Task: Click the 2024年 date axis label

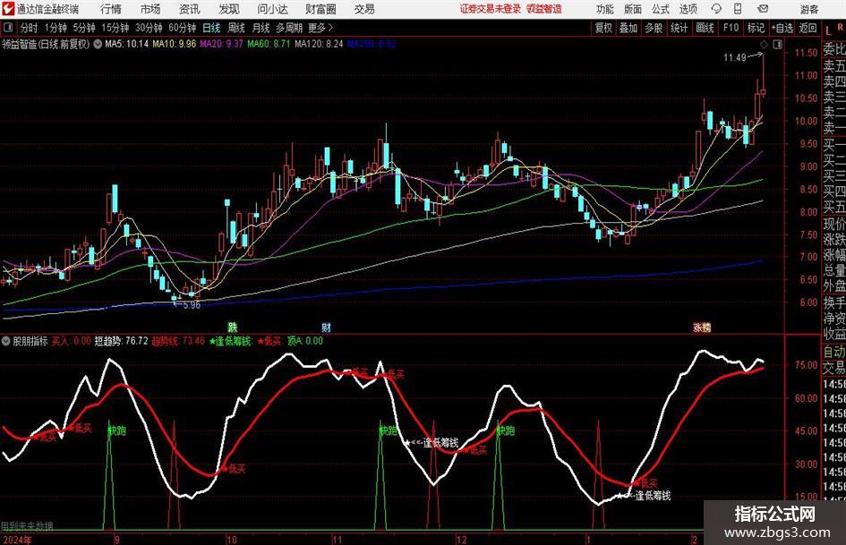Action: tap(17, 540)
